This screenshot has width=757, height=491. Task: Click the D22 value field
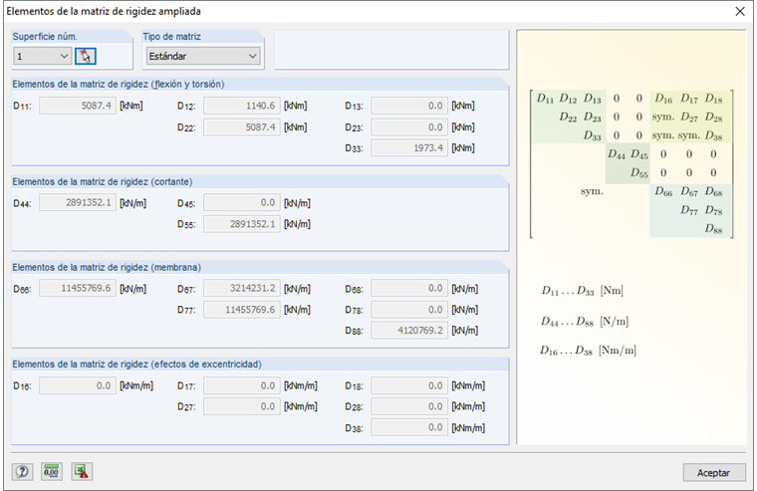pyautogui.click(x=242, y=127)
